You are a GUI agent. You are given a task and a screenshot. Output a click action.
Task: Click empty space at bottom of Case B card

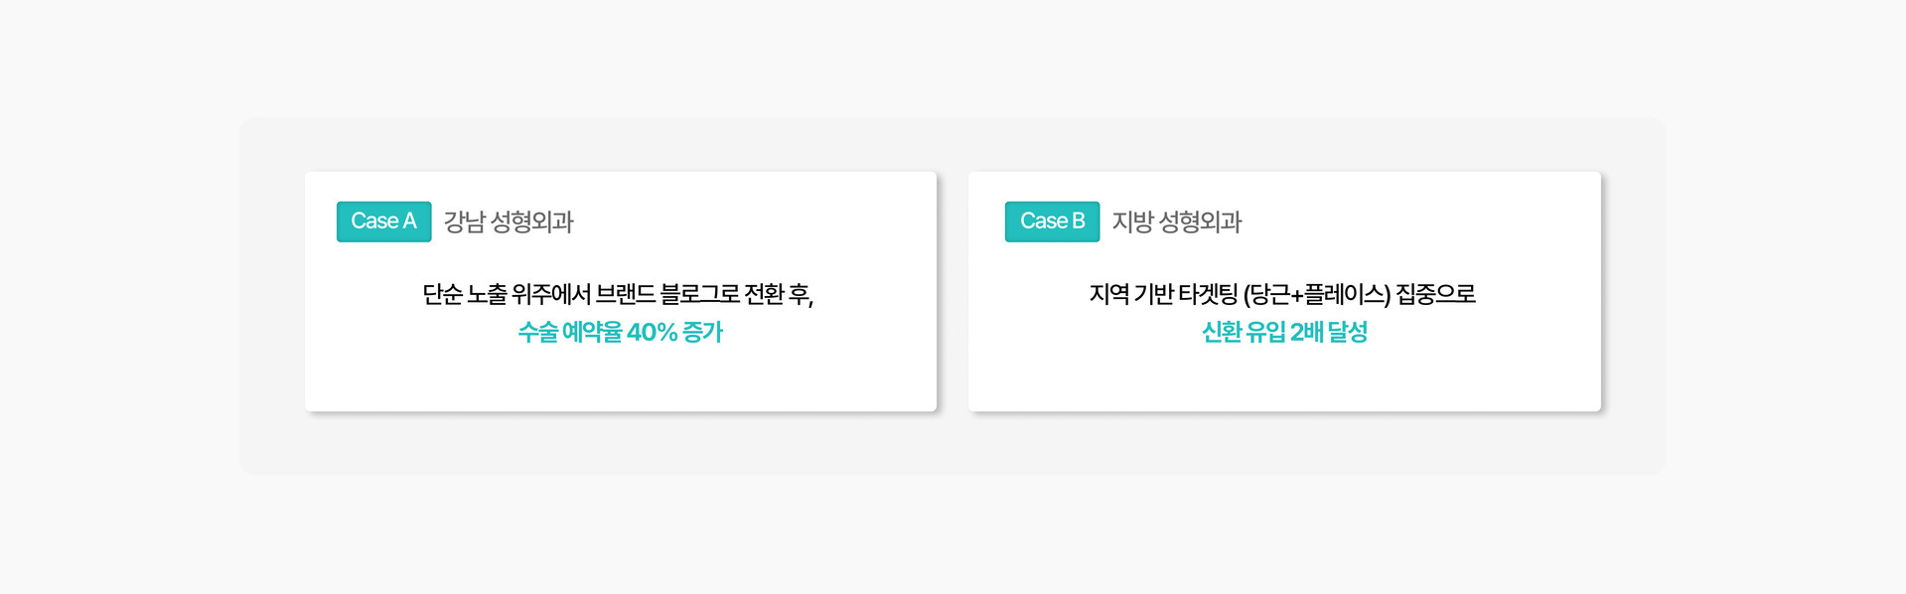(x=1284, y=382)
